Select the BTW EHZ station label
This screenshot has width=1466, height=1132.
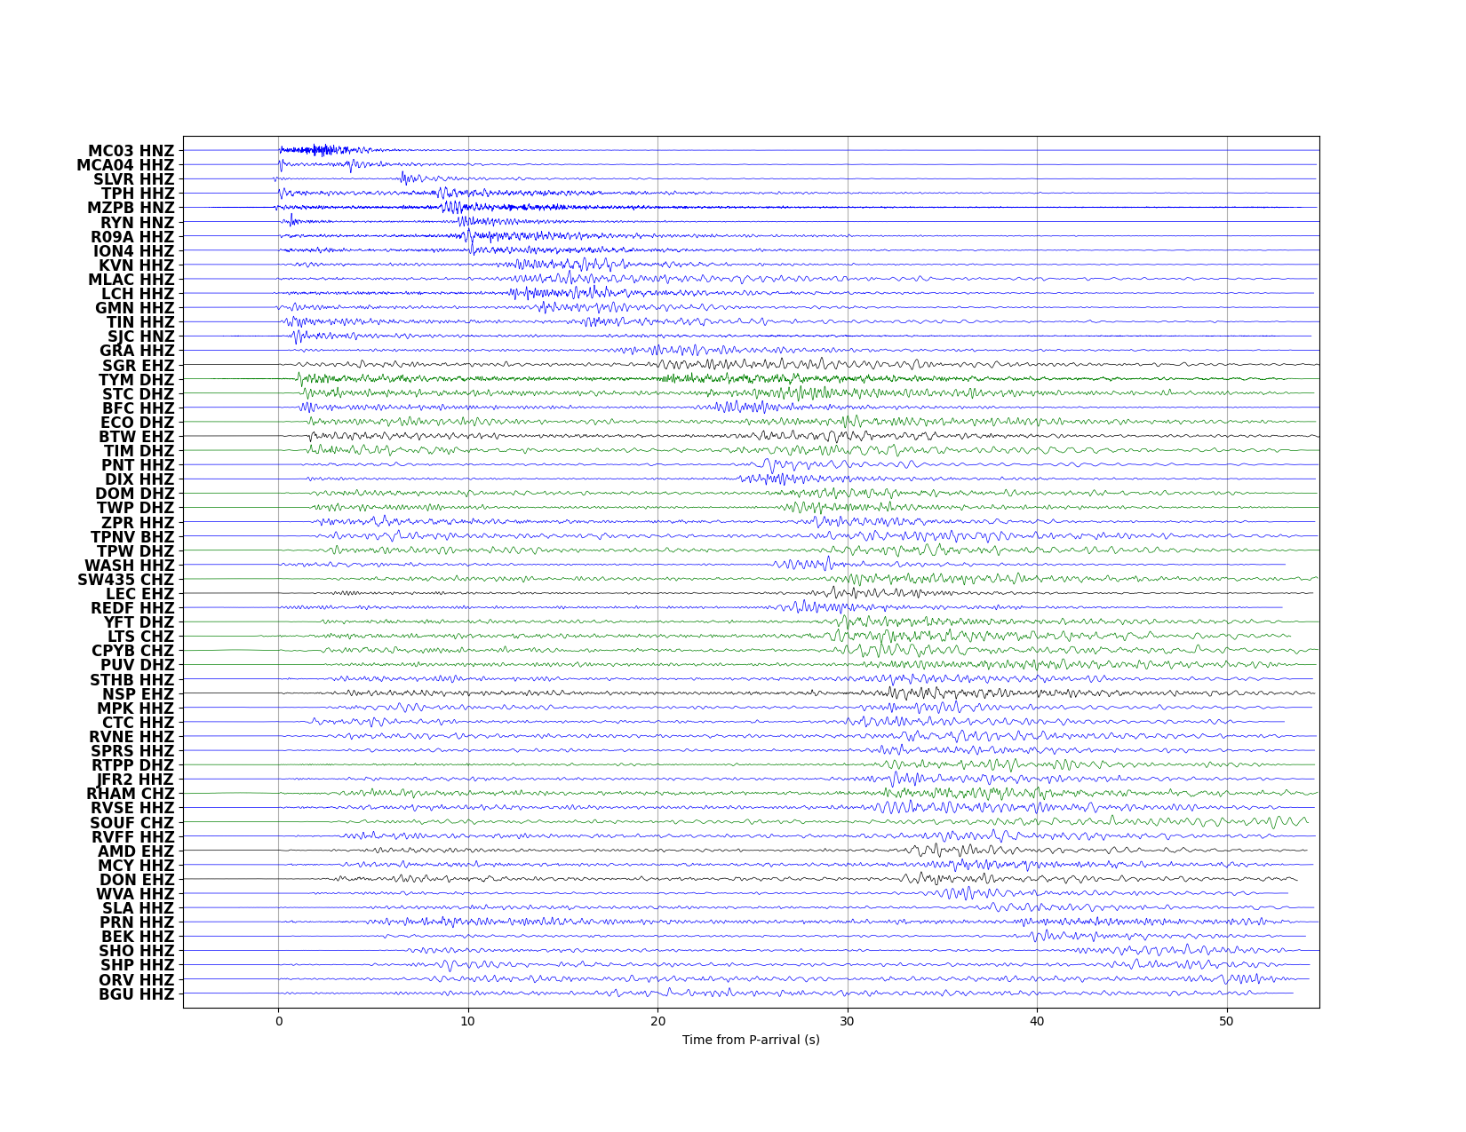(x=137, y=437)
